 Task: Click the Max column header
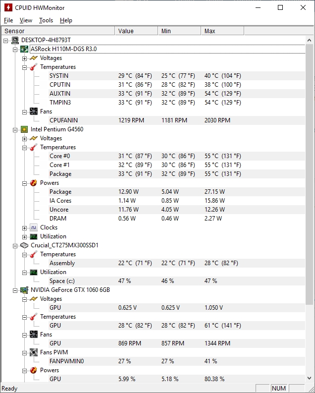click(222, 31)
